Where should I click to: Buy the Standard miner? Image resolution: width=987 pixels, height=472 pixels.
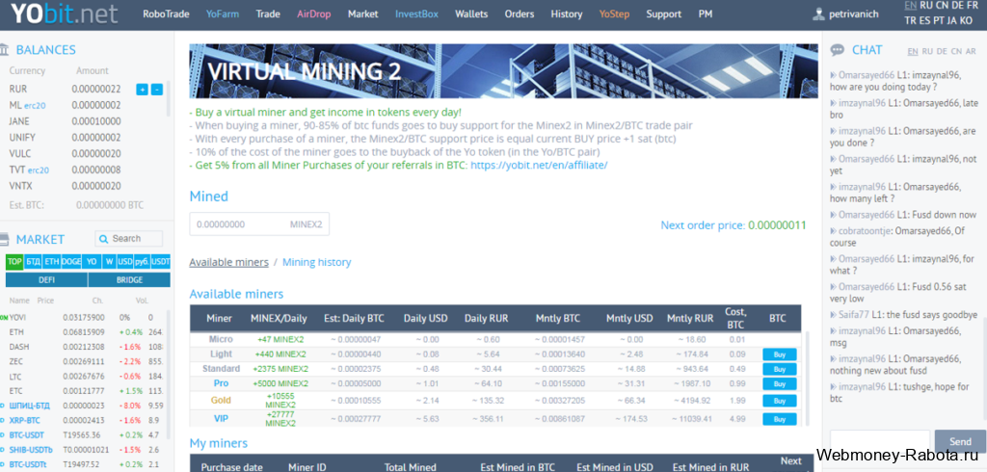779,370
